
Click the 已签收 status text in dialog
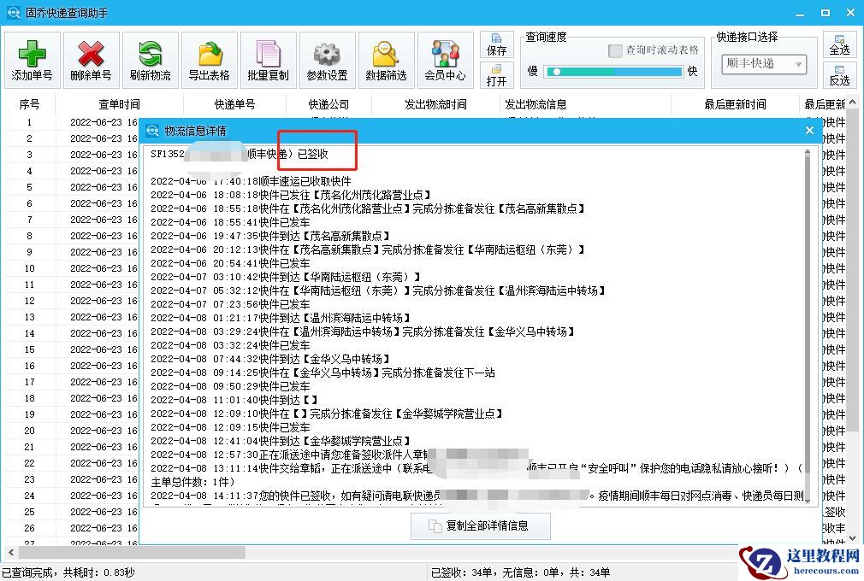click(313, 154)
